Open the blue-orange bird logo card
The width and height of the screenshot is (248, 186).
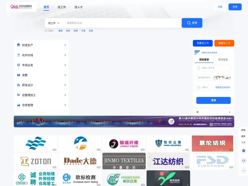pos(80,143)
